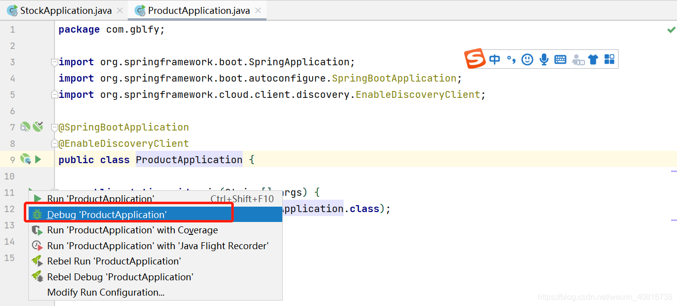The image size is (677, 306).
Task: Open the skin shirt icon in the IME bar
Action: [x=593, y=60]
